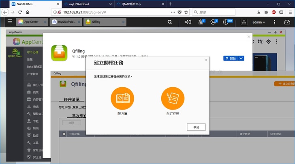Click the QNAP Store sidebar icon
This screenshot has width=295, height=164.
(x=14, y=54)
